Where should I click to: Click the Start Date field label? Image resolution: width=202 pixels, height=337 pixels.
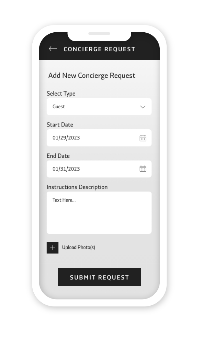[x=60, y=124]
